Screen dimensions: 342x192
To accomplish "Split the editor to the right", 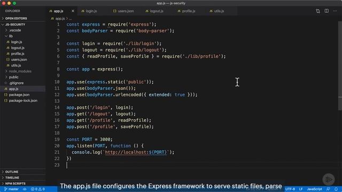I will tap(327, 11).
